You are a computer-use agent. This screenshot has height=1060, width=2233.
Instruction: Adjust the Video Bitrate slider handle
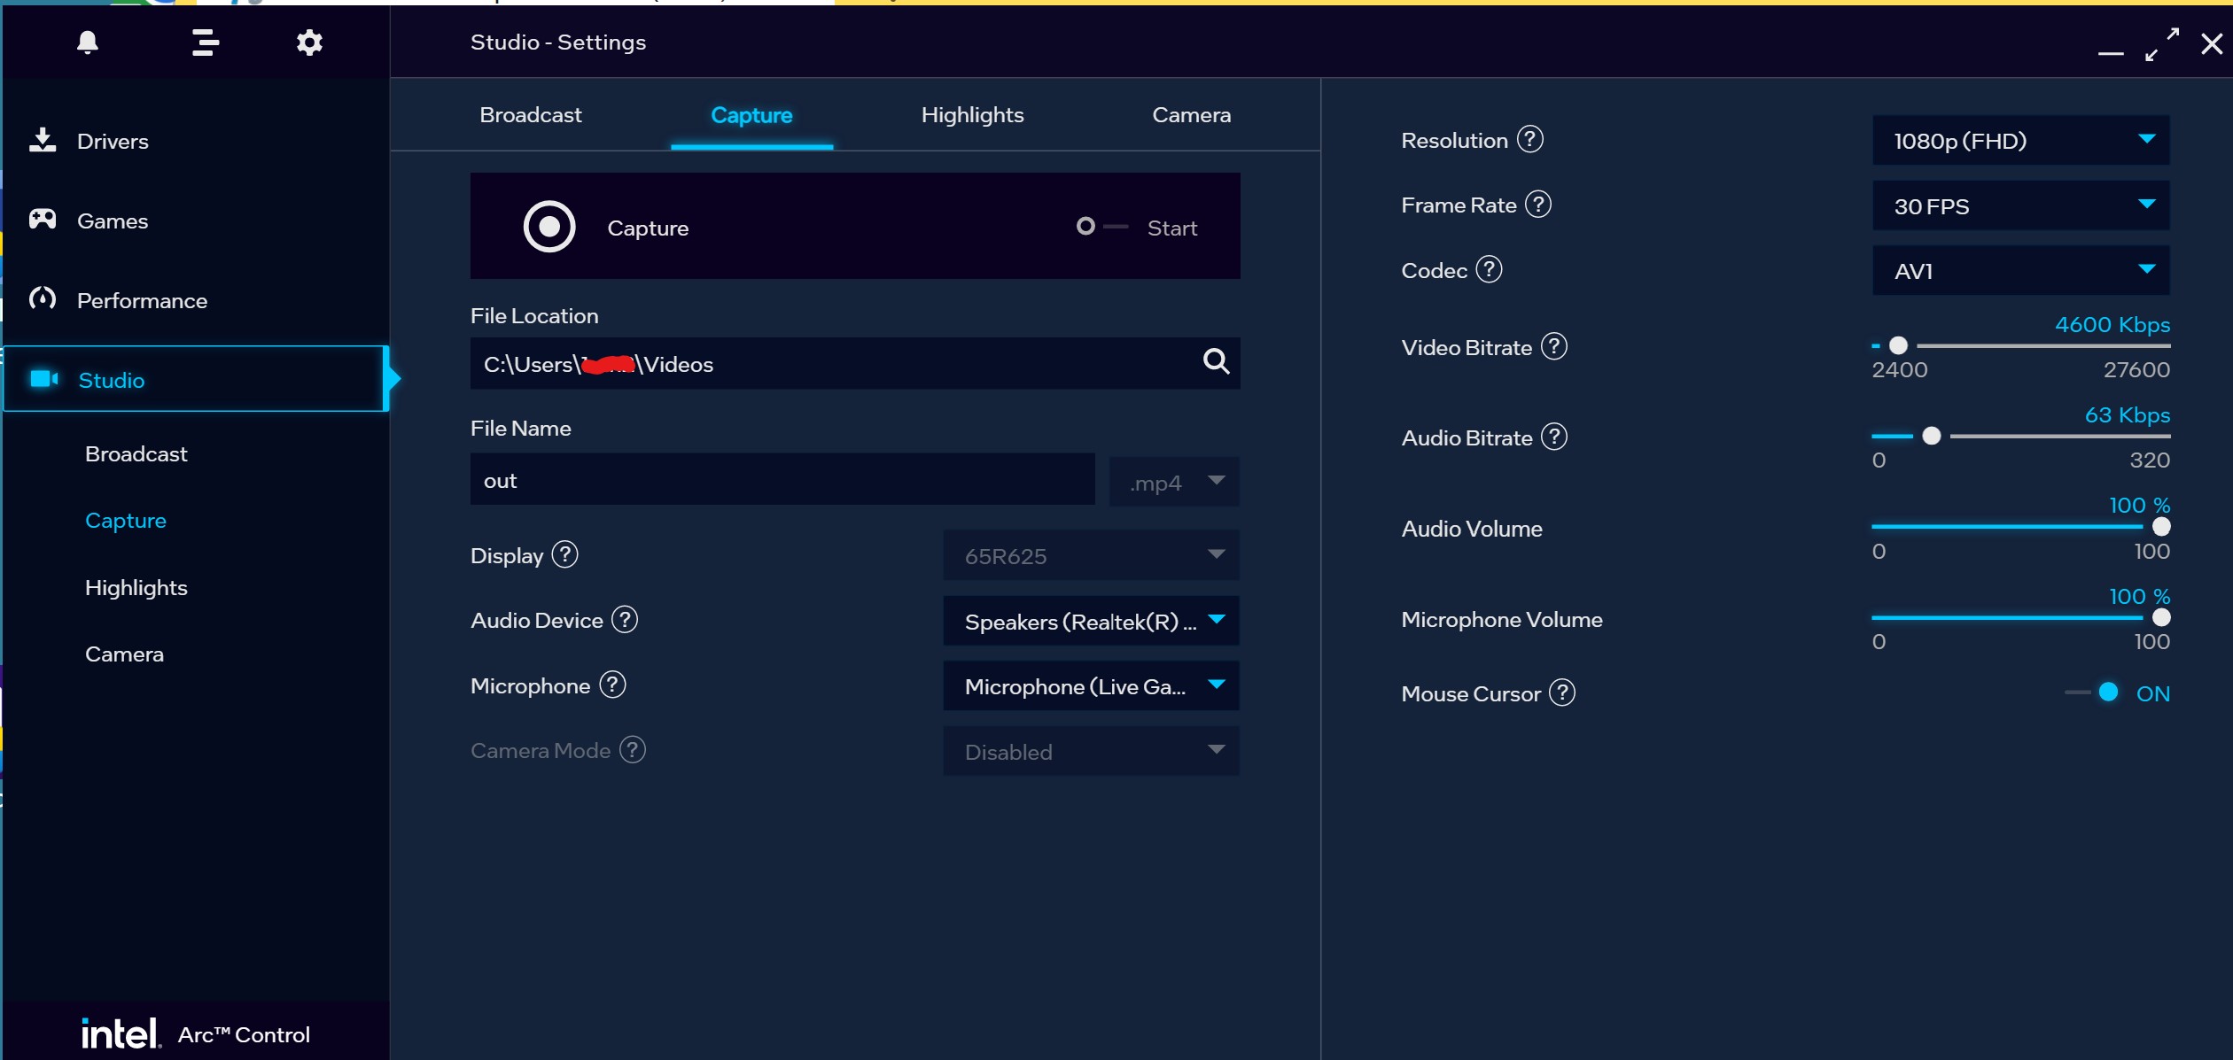pos(1898,345)
